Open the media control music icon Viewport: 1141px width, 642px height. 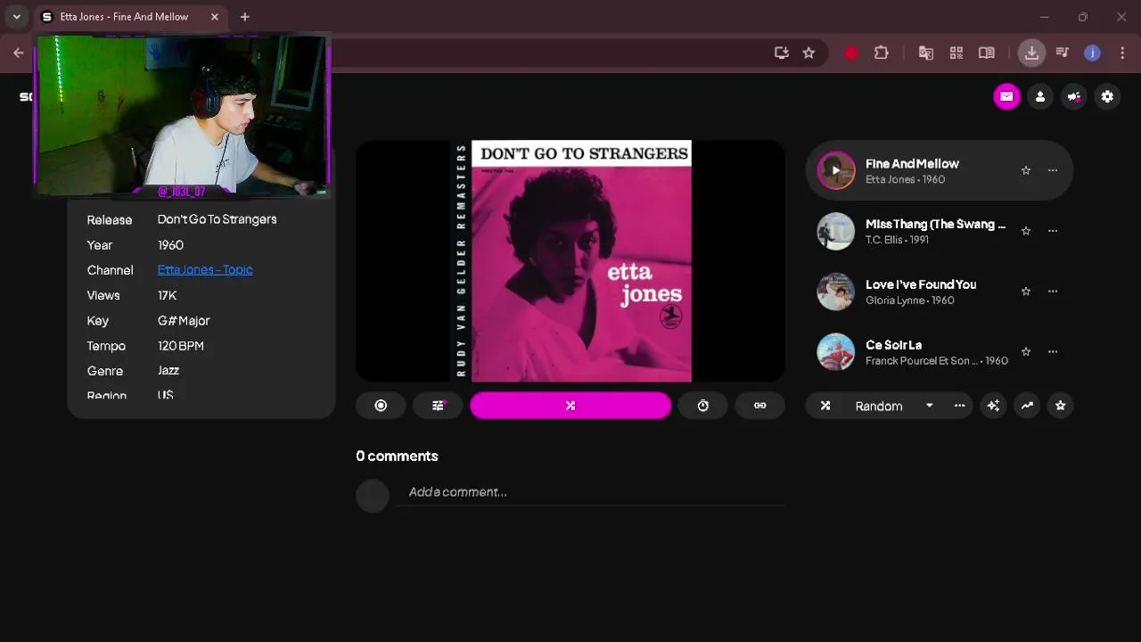(1062, 53)
